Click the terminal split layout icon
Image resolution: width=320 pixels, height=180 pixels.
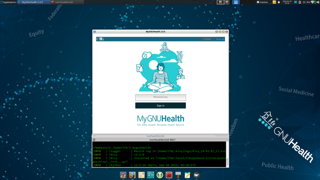click(94, 140)
